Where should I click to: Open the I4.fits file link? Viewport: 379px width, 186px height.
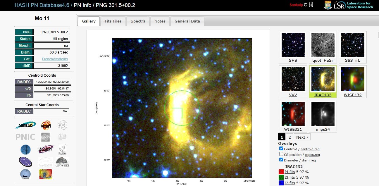(x=290, y=172)
